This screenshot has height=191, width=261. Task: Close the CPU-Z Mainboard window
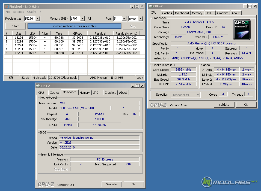142,86
